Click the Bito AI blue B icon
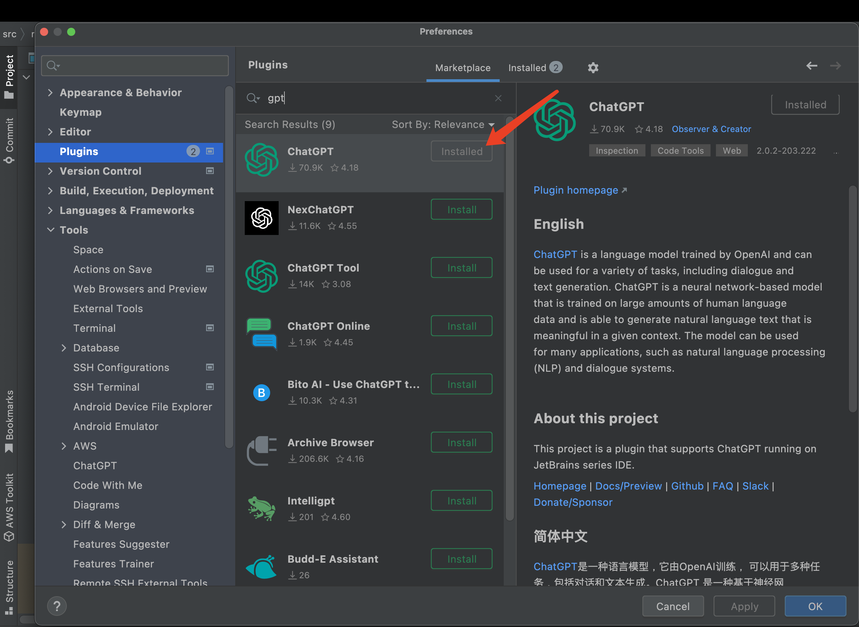Screen dimensions: 859x627 tap(261, 392)
